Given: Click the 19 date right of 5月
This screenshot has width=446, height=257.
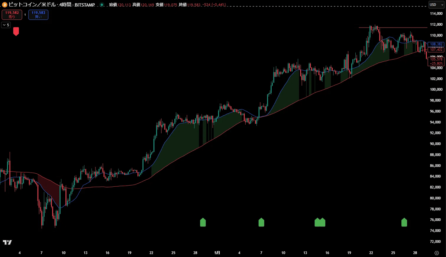Looking at the screenshot, I should pyautogui.click(x=349, y=253).
